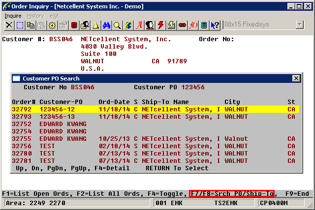315x210 pixels.
Task: Click the yellow bell icon
Action: click(95, 25)
